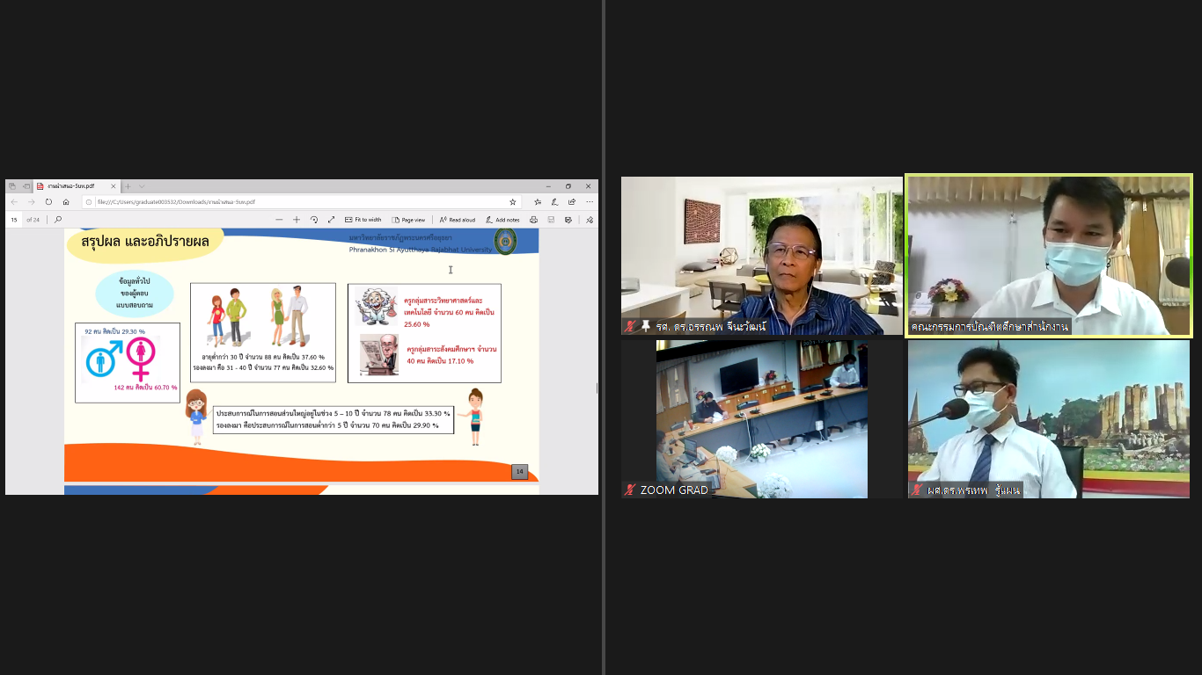Open the tab list dropdown chevron

(x=142, y=186)
